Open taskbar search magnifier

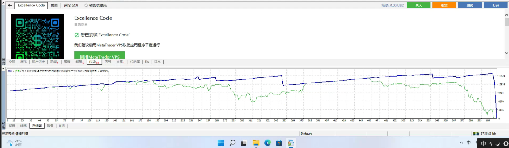(x=232, y=143)
